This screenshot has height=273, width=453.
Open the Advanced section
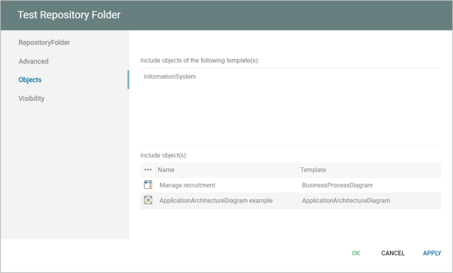point(33,61)
